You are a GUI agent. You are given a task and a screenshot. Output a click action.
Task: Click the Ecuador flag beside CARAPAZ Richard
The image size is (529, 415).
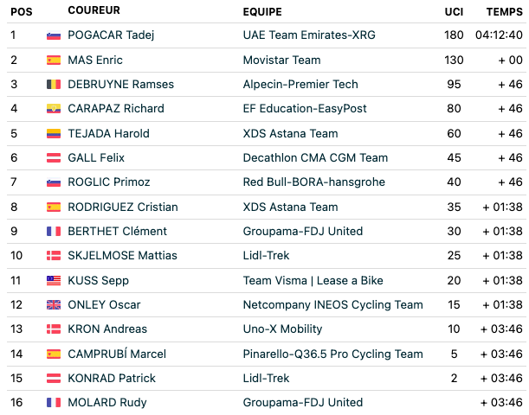[54, 108]
